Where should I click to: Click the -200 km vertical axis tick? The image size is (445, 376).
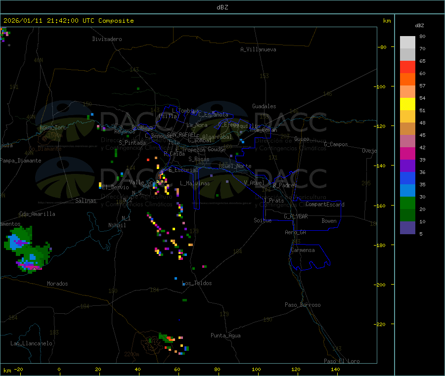click(x=381, y=285)
